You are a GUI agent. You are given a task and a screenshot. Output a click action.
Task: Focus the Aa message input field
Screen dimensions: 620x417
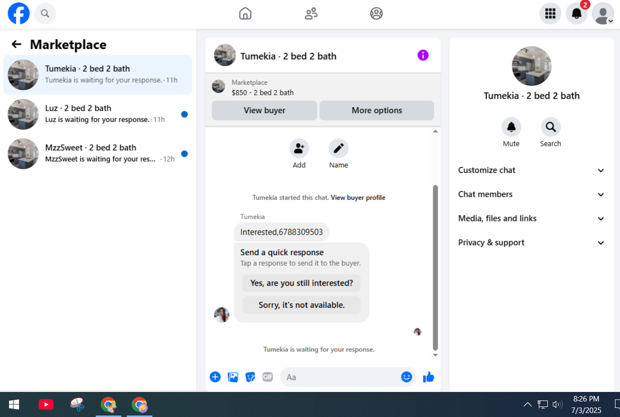(x=341, y=377)
